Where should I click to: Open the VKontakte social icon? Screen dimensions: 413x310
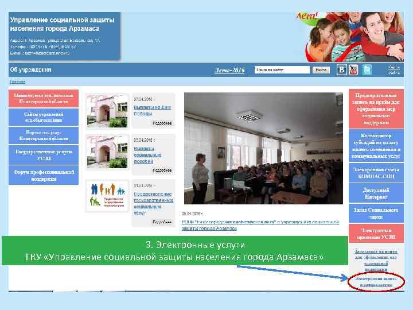click(342, 69)
